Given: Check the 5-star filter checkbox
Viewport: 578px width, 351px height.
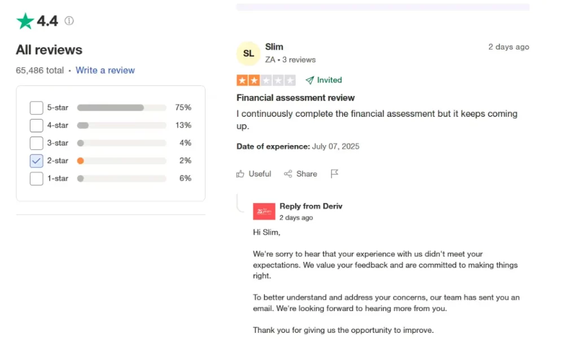Looking at the screenshot, I should [x=36, y=108].
